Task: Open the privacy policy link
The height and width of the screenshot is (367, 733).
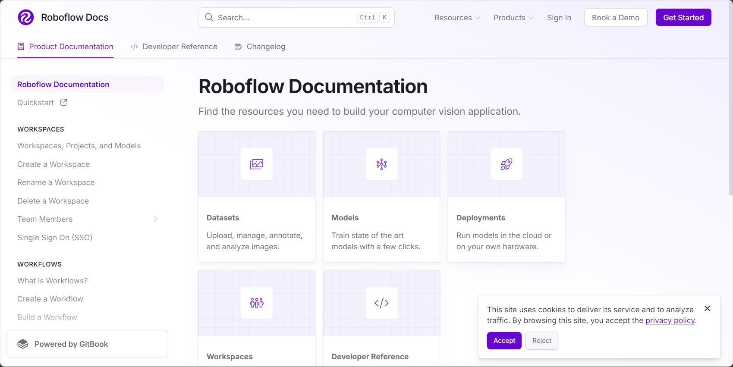Action: (670, 320)
